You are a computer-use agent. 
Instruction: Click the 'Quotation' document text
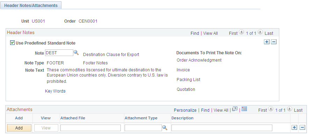pos(186,89)
